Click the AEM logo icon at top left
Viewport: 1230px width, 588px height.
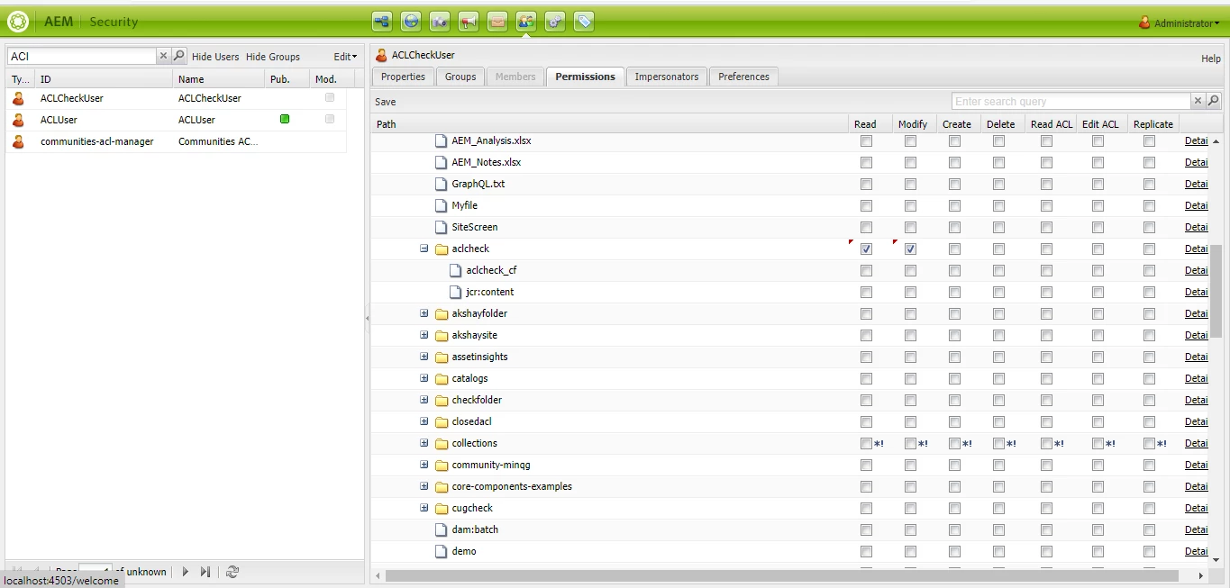pos(18,22)
